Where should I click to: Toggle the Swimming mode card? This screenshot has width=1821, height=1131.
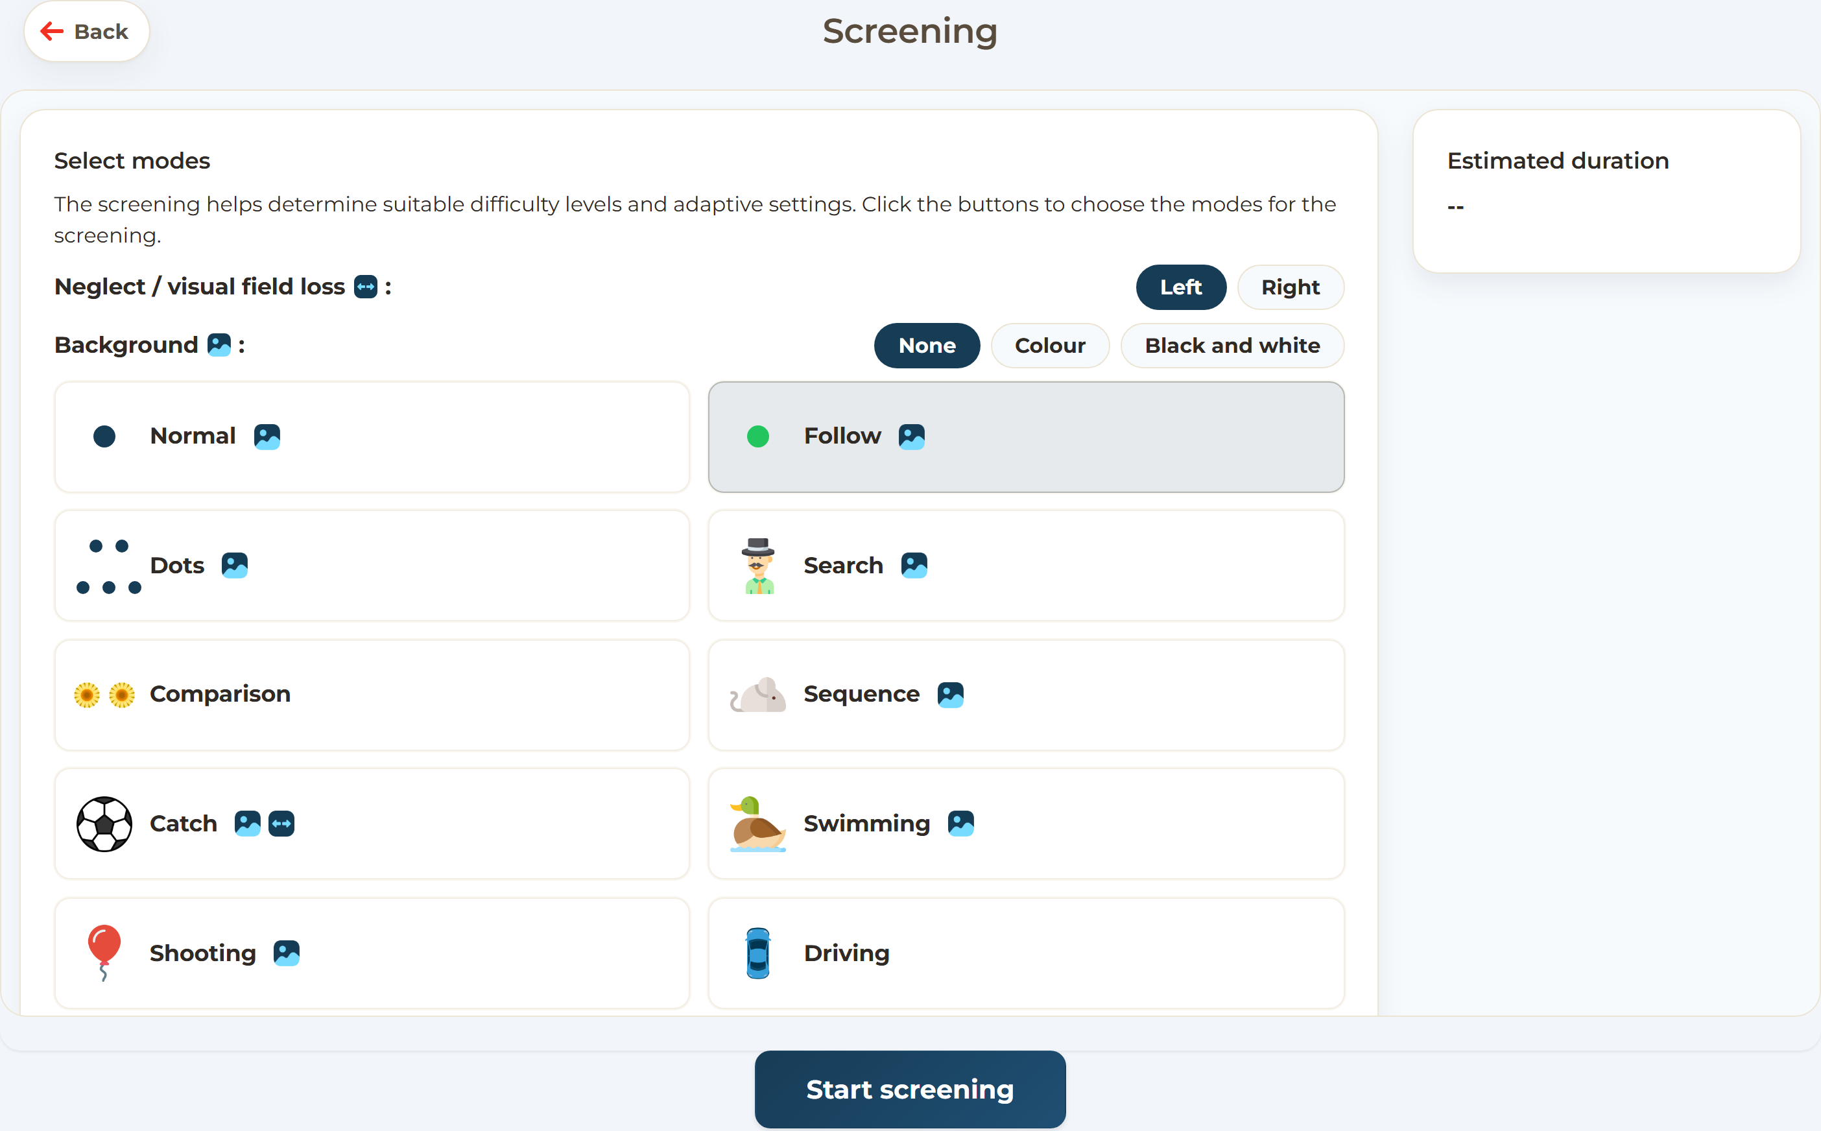point(1026,824)
